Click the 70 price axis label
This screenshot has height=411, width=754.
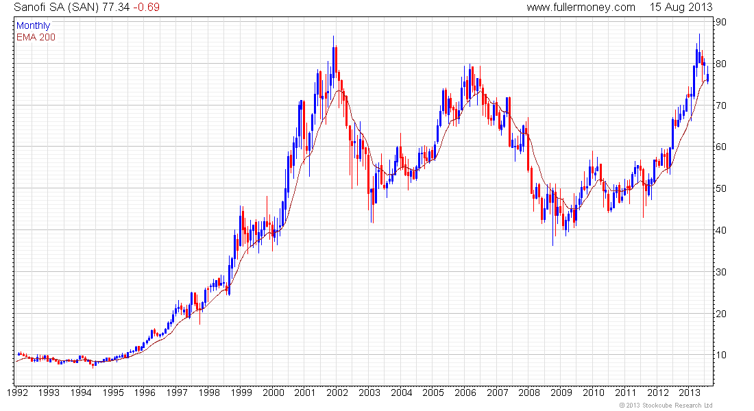point(721,105)
